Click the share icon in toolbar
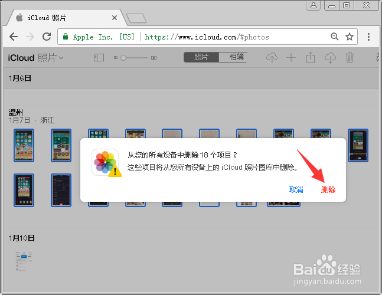 click(x=311, y=58)
